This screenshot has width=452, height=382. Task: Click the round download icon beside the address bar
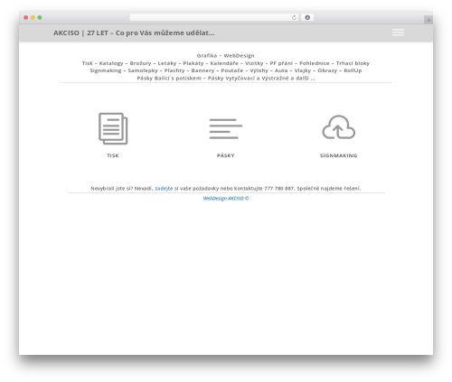pos(307,18)
